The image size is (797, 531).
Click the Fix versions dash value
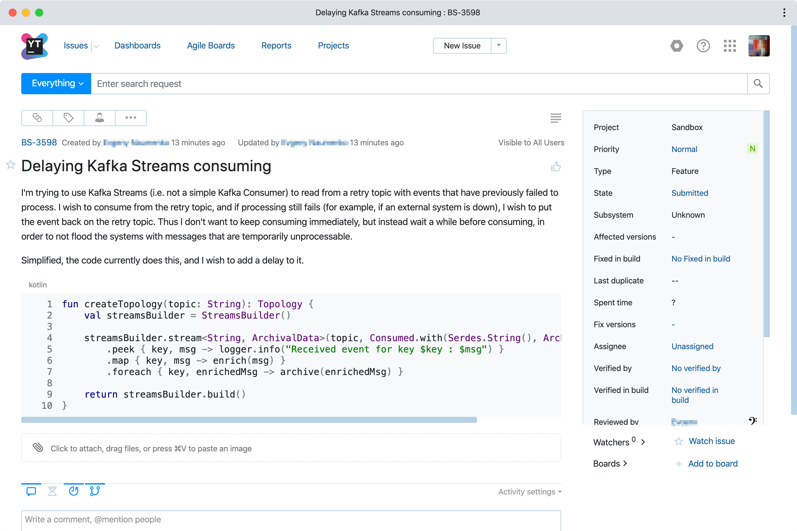673,325
